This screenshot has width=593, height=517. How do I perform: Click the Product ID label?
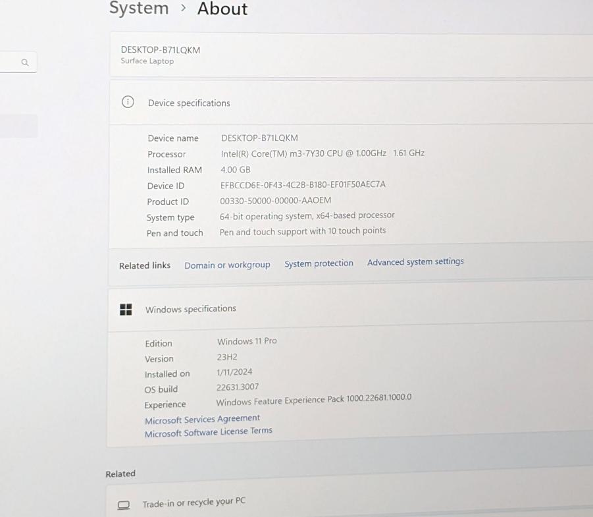pyautogui.click(x=168, y=202)
